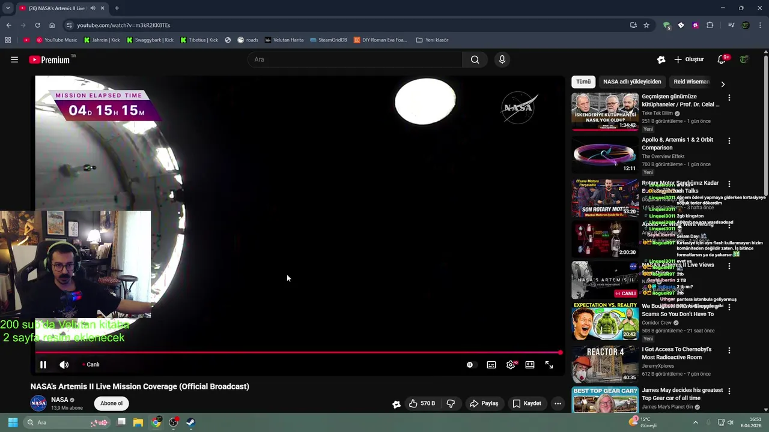Enter fullscreen in the video player
This screenshot has width=769, height=432.
[549, 364]
